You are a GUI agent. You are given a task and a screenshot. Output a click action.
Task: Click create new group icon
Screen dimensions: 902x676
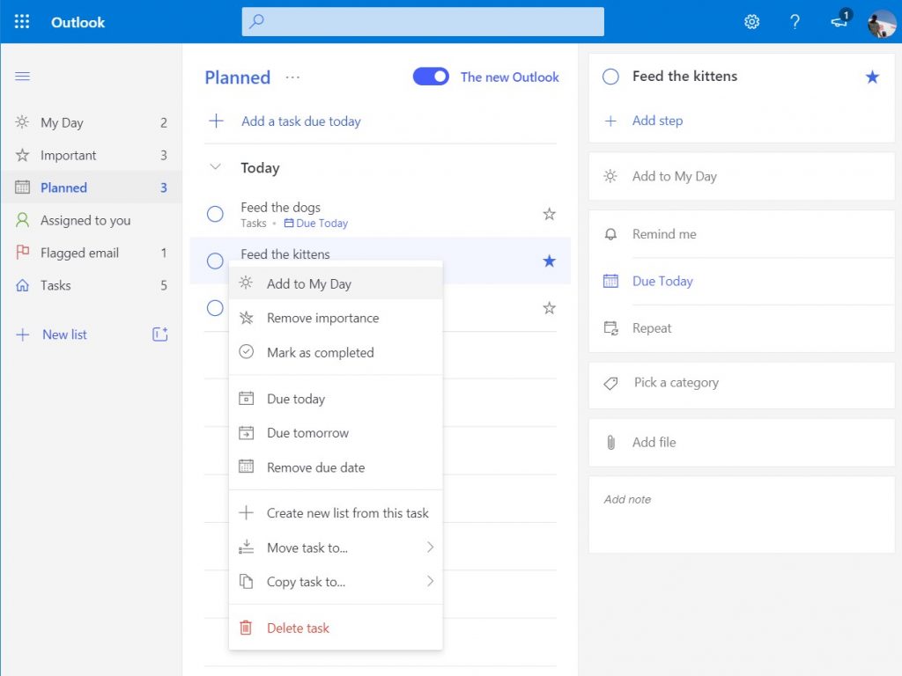[160, 334]
